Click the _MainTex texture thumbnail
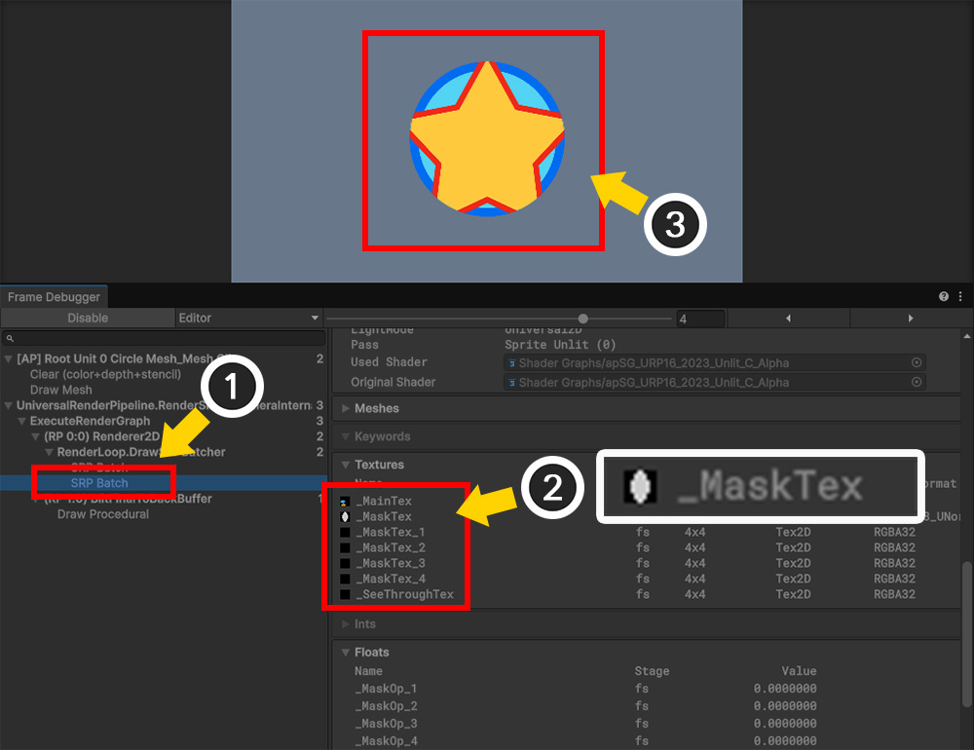Viewport: 974px width, 750px height. [345, 502]
